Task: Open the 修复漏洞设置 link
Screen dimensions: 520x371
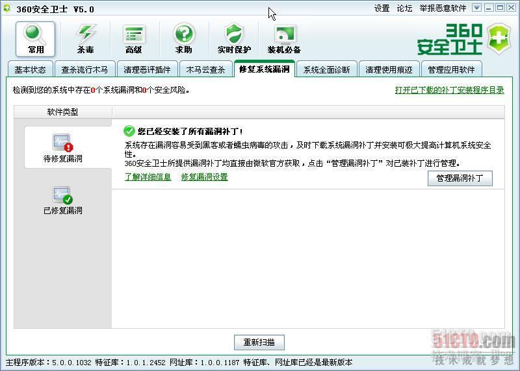Action: coord(205,177)
